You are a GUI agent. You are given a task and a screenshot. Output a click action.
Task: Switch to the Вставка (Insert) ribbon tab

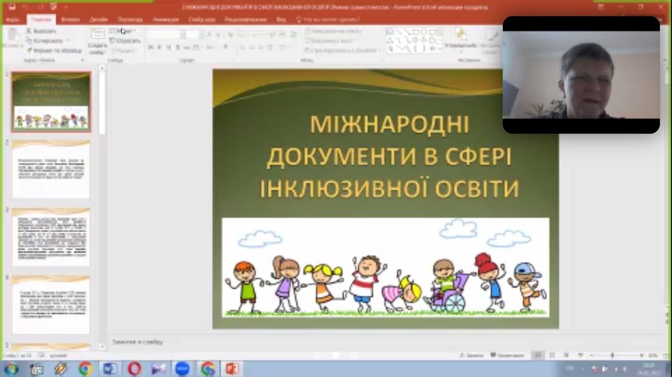(70, 19)
